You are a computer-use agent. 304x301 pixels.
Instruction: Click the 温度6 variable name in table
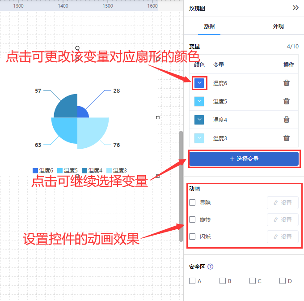[x=220, y=83]
